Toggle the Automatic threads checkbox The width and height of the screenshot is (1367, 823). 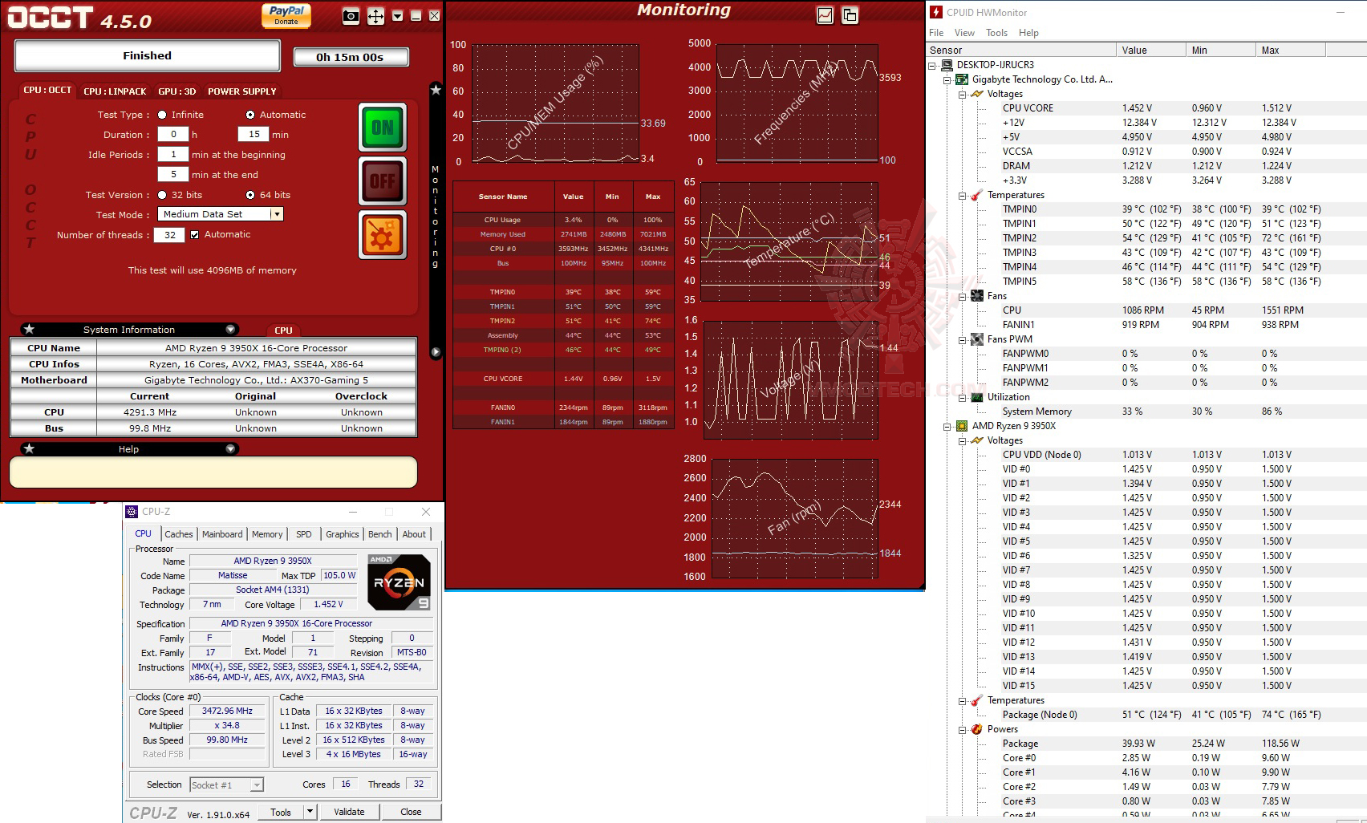[x=194, y=234]
